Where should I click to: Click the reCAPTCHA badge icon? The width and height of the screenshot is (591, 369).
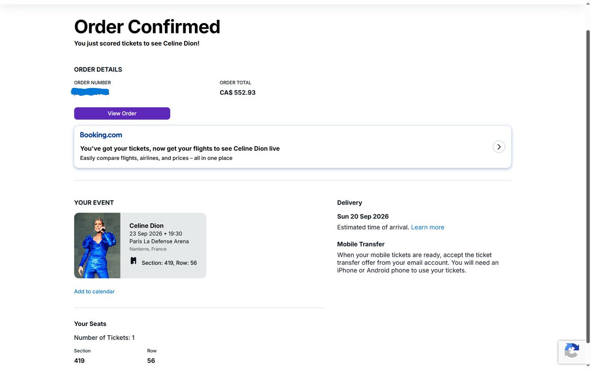coord(571,351)
